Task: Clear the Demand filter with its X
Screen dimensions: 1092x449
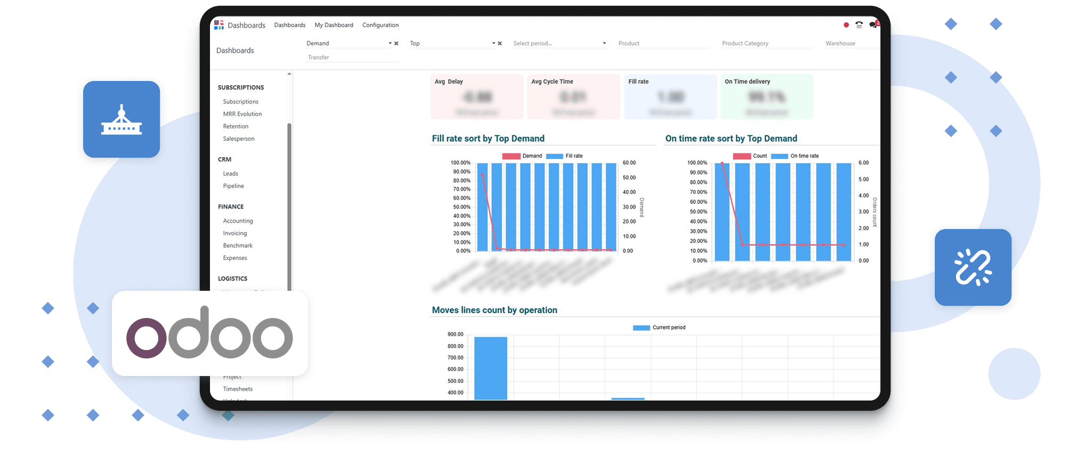Action: 396,44
